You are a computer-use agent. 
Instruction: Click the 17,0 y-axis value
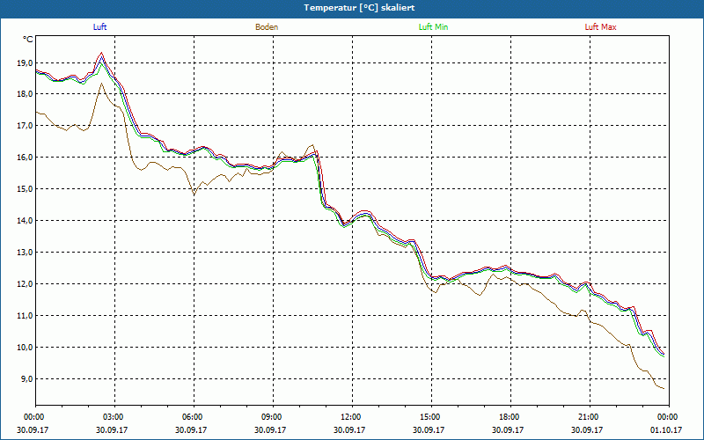click(x=26, y=126)
